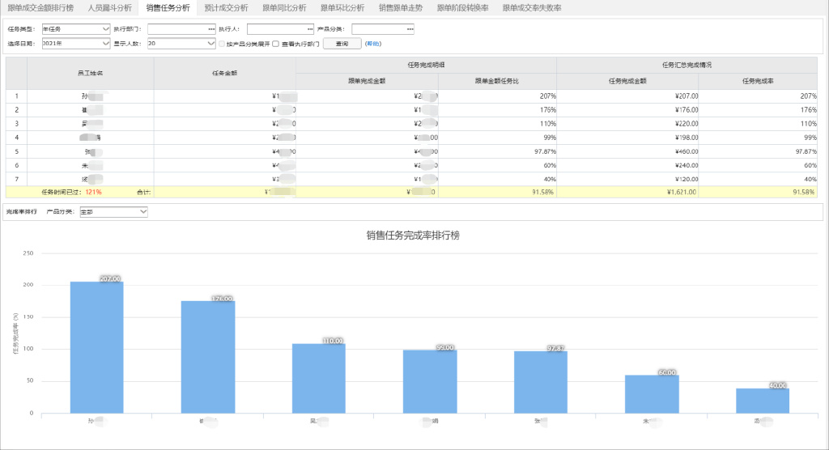The height and width of the screenshot is (450, 829).
Task: Open the 选择日期 year dropdown
Action: [x=106, y=44]
